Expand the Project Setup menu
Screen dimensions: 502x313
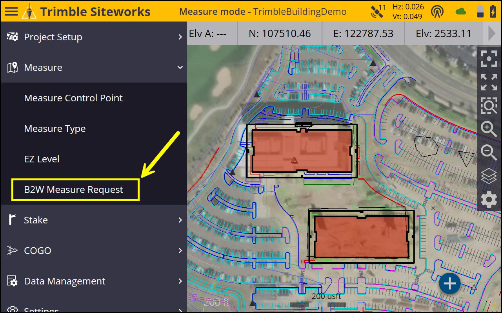pyautogui.click(x=93, y=37)
